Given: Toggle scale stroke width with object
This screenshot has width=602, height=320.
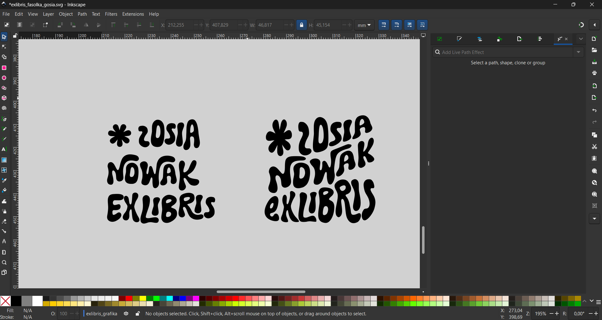Looking at the screenshot, I should [x=384, y=25].
